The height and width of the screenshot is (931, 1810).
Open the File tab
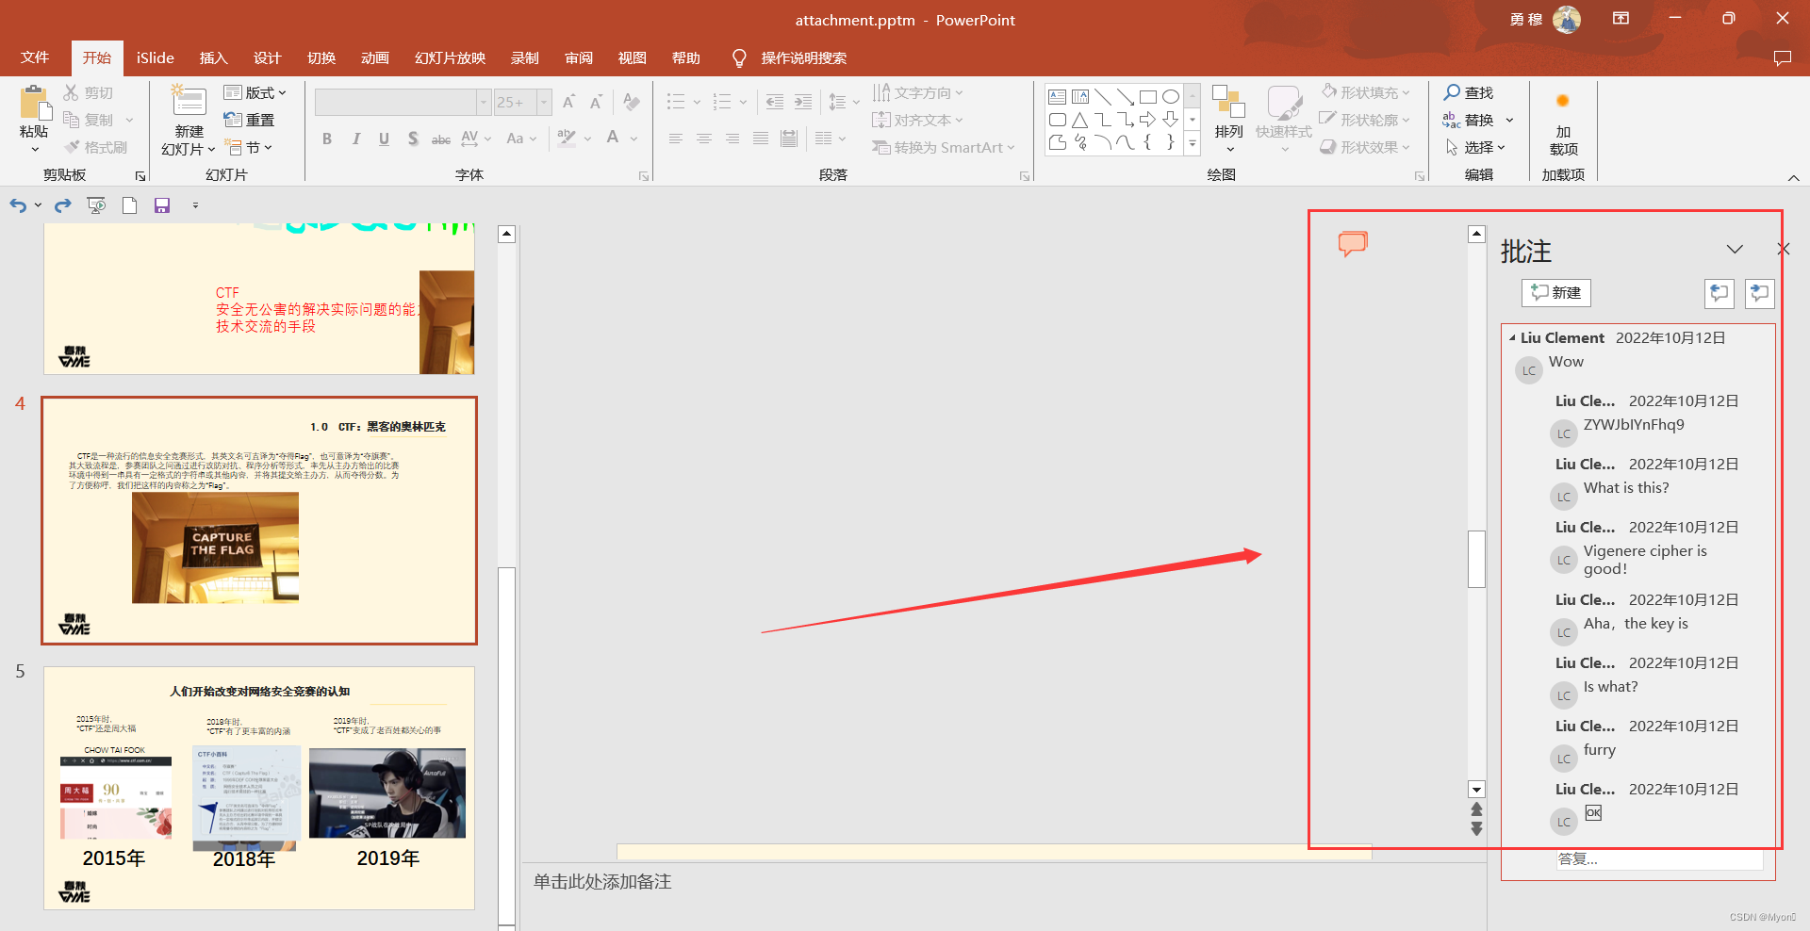pos(35,57)
